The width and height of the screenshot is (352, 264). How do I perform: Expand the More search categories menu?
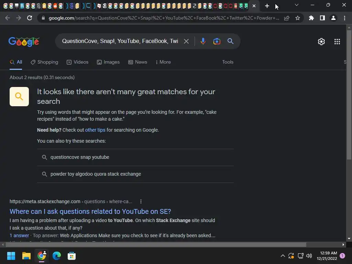pyautogui.click(x=163, y=62)
